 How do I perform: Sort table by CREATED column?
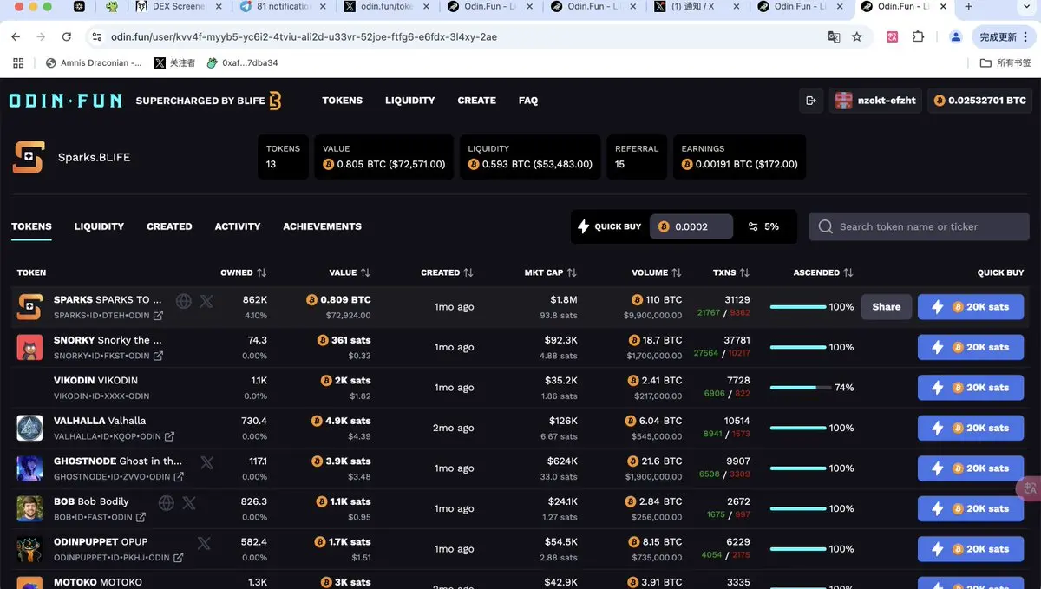pos(447,272)
